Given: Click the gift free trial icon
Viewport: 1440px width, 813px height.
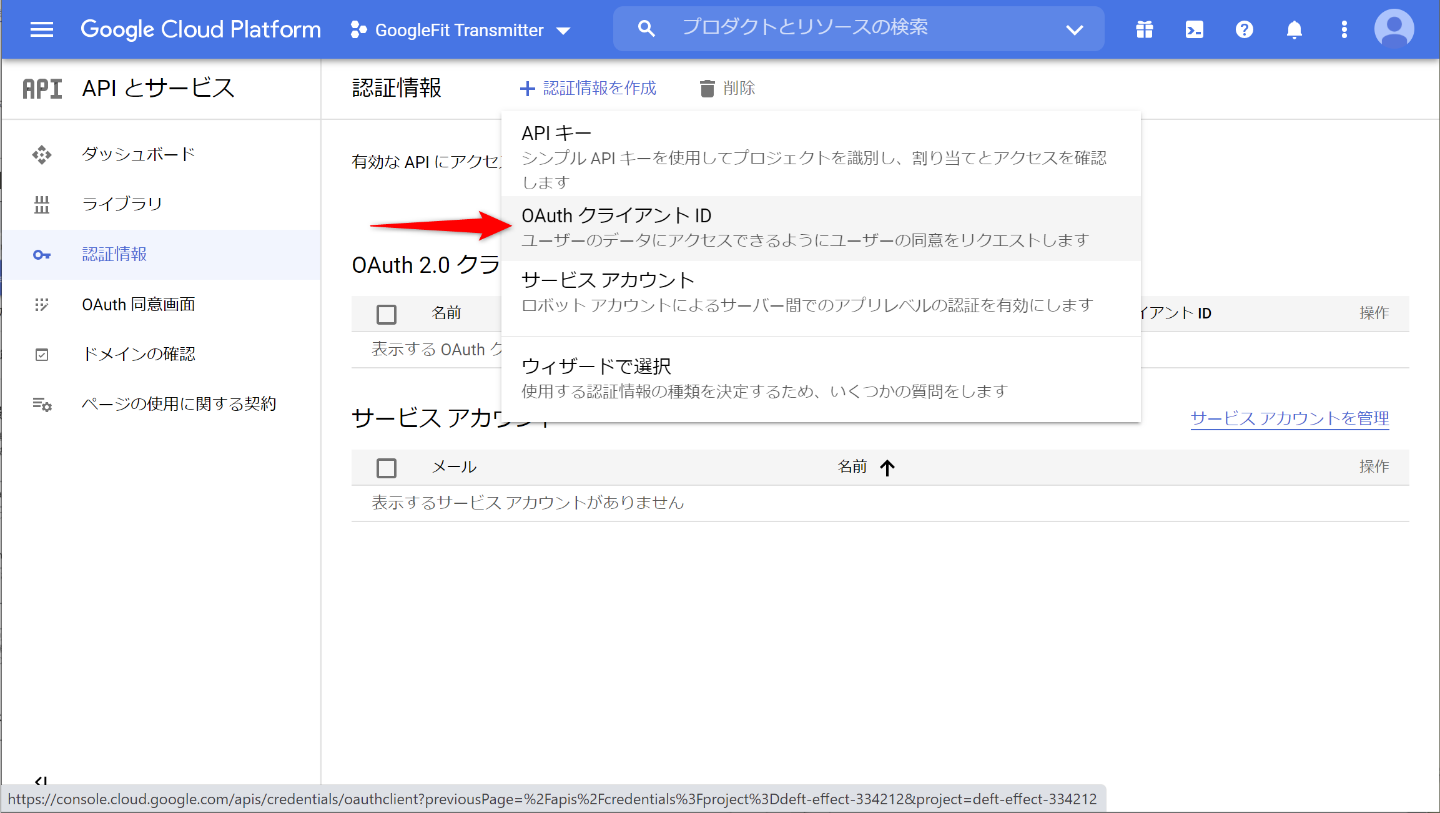Looking at the screenshot, I should click(1144, 29).
